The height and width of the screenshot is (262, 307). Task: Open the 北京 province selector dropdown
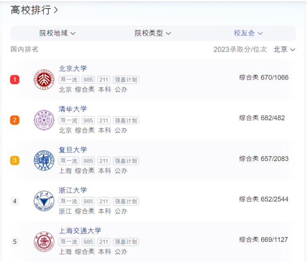click(284, 49)
